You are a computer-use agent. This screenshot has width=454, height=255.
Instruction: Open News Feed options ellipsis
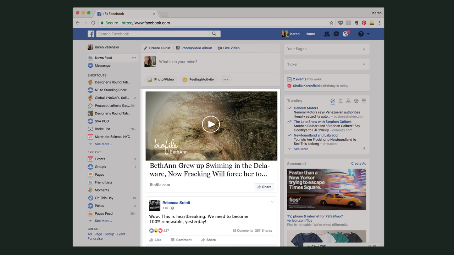134,58
